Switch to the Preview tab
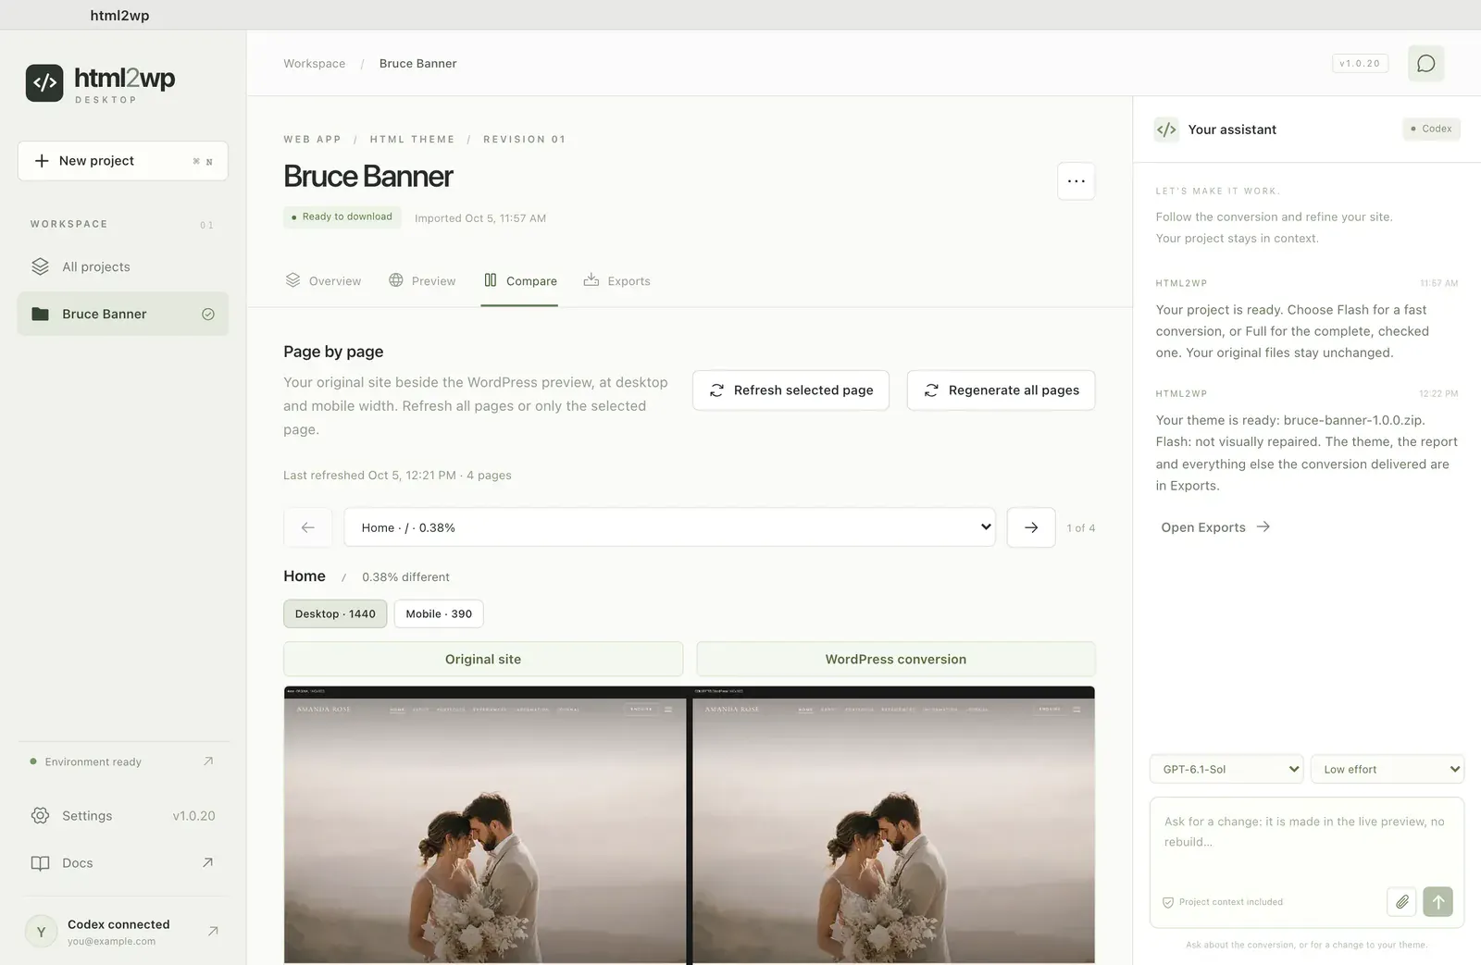Viewport: 1481px width, 965px height. (422, 280)
